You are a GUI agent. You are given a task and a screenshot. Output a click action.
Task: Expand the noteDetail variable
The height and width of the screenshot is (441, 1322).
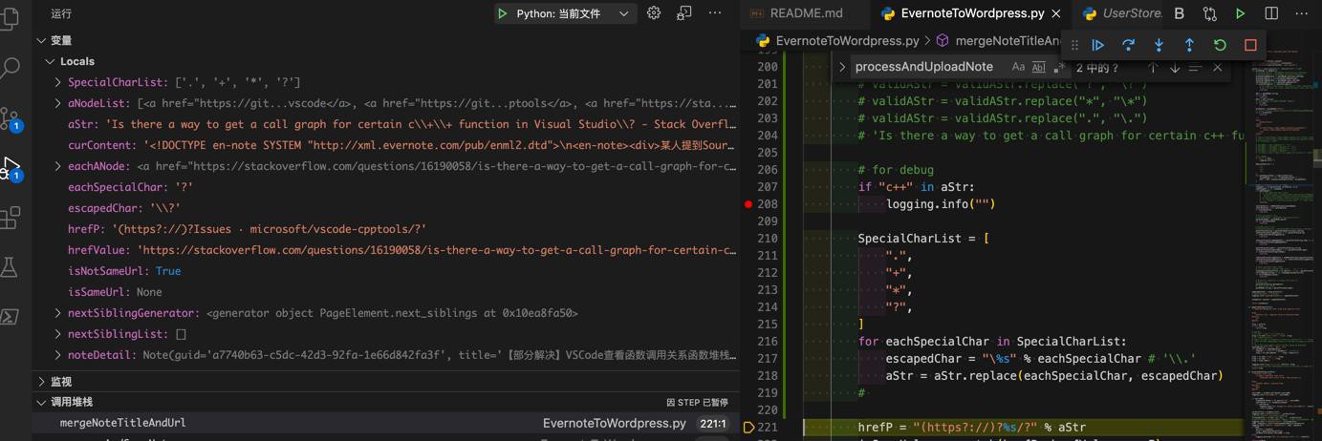pos(58,355)
